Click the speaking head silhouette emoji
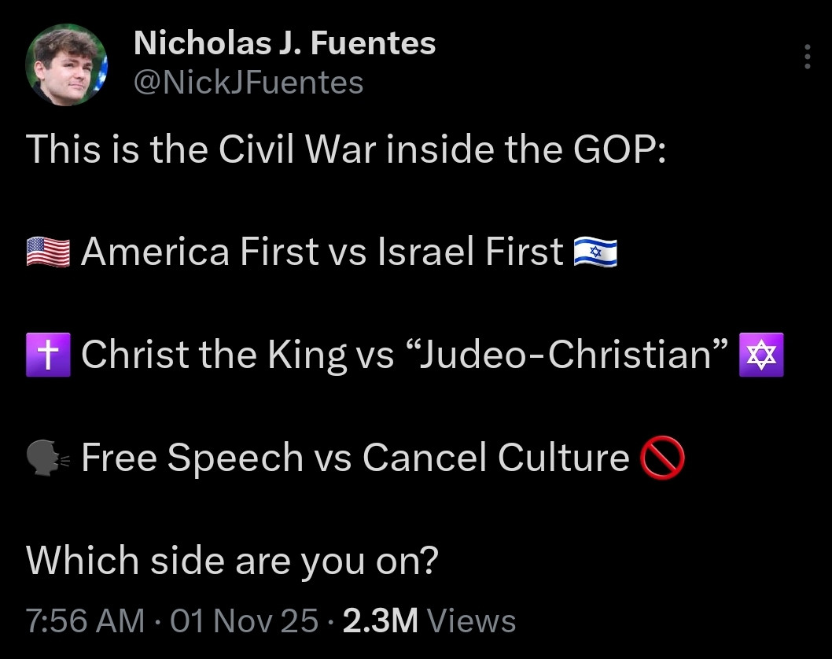 (x=48, y=458)
